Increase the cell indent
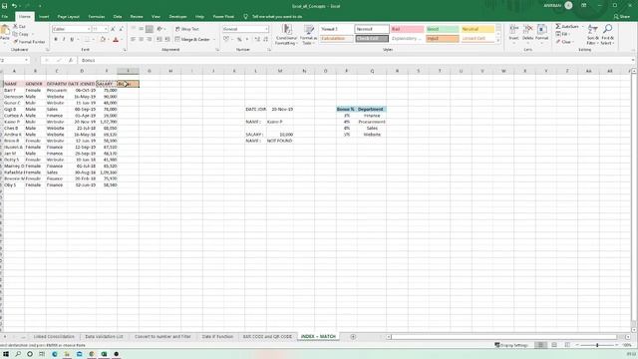The image size is (638, 359). 167,39
